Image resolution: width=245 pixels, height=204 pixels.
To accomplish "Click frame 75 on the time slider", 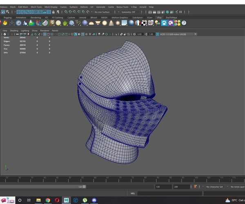I will click(131, 179).
